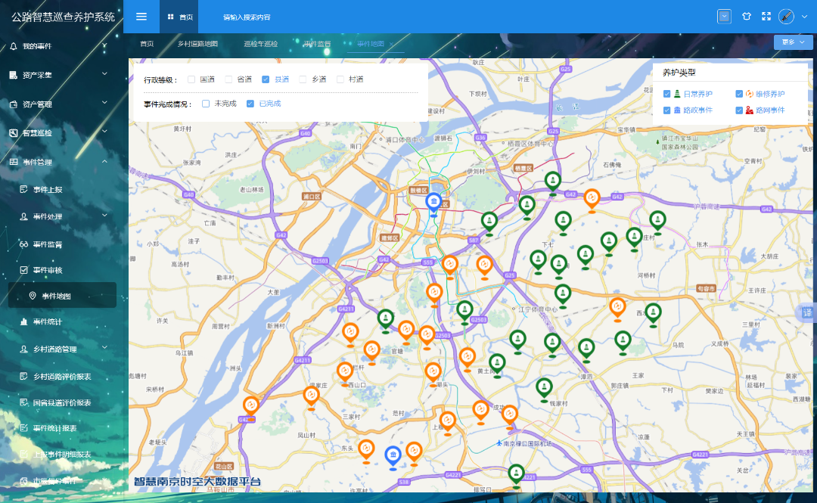Viewport: 817px width, 503px height.
Task: Switch to the 乡村道路地图 tab
Action: click(197, 44)
